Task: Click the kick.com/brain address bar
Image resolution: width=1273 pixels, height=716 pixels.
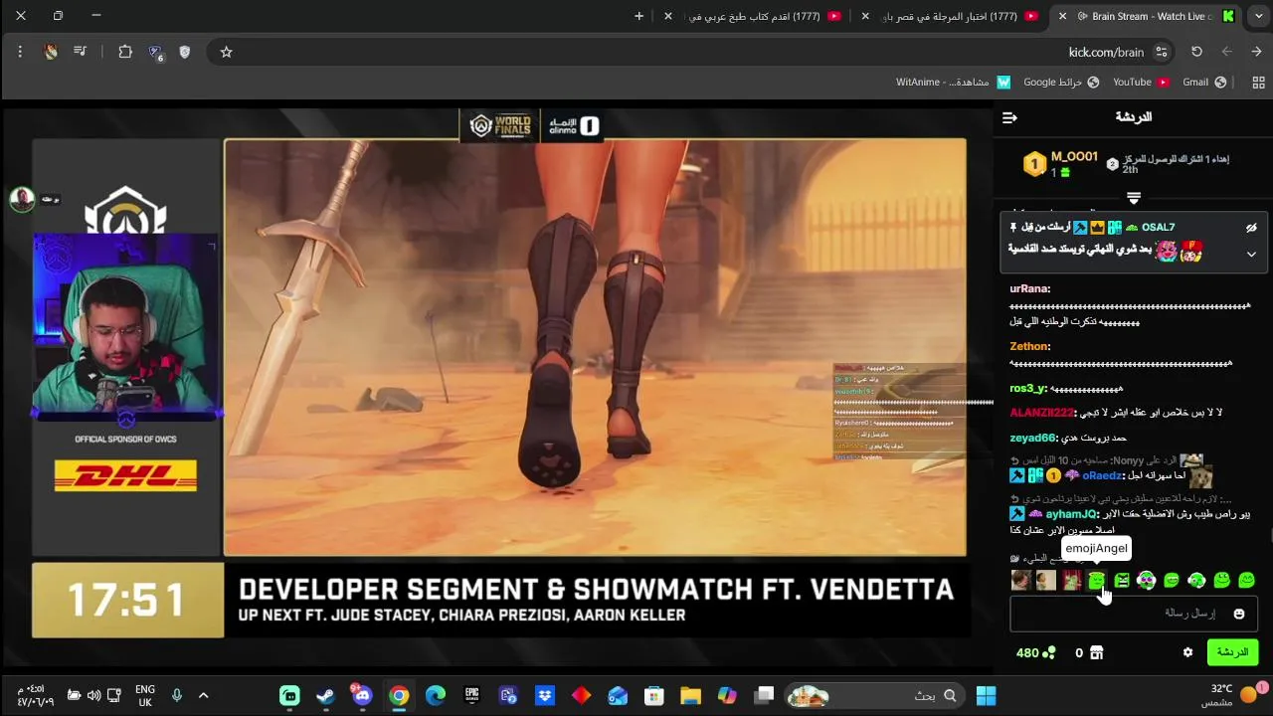Action: 692,52
